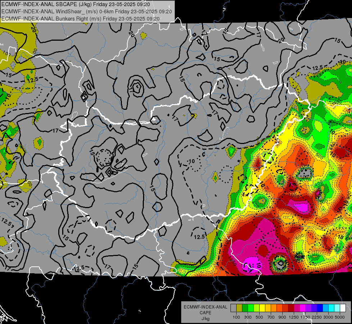Viewport: 352px width, 324px height.
Task: Select the brick red legend swatch
Action: pyautogui.click(x=285, y=308)
